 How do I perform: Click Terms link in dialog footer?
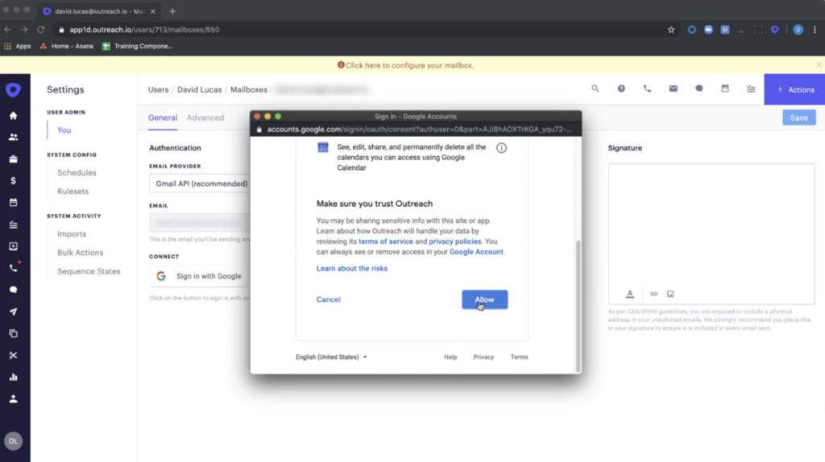(x=519, y=357)
